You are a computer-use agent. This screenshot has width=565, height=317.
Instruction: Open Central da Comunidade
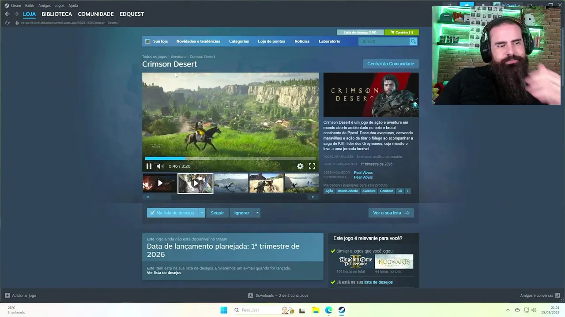tap(391, 64)
